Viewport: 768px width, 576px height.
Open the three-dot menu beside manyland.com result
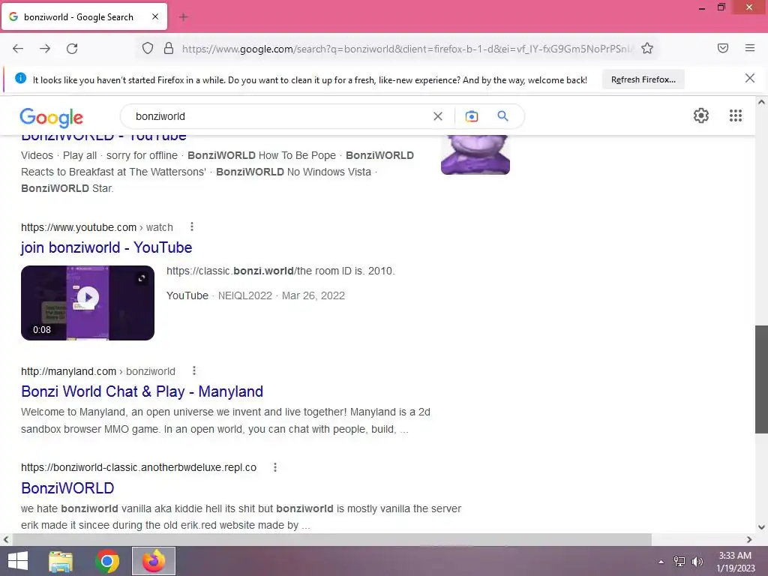click(x=194, y=370)
